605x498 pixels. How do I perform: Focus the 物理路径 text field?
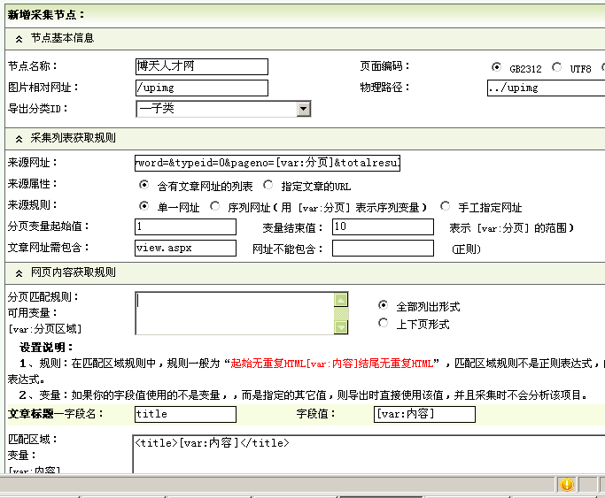[545, 88]
